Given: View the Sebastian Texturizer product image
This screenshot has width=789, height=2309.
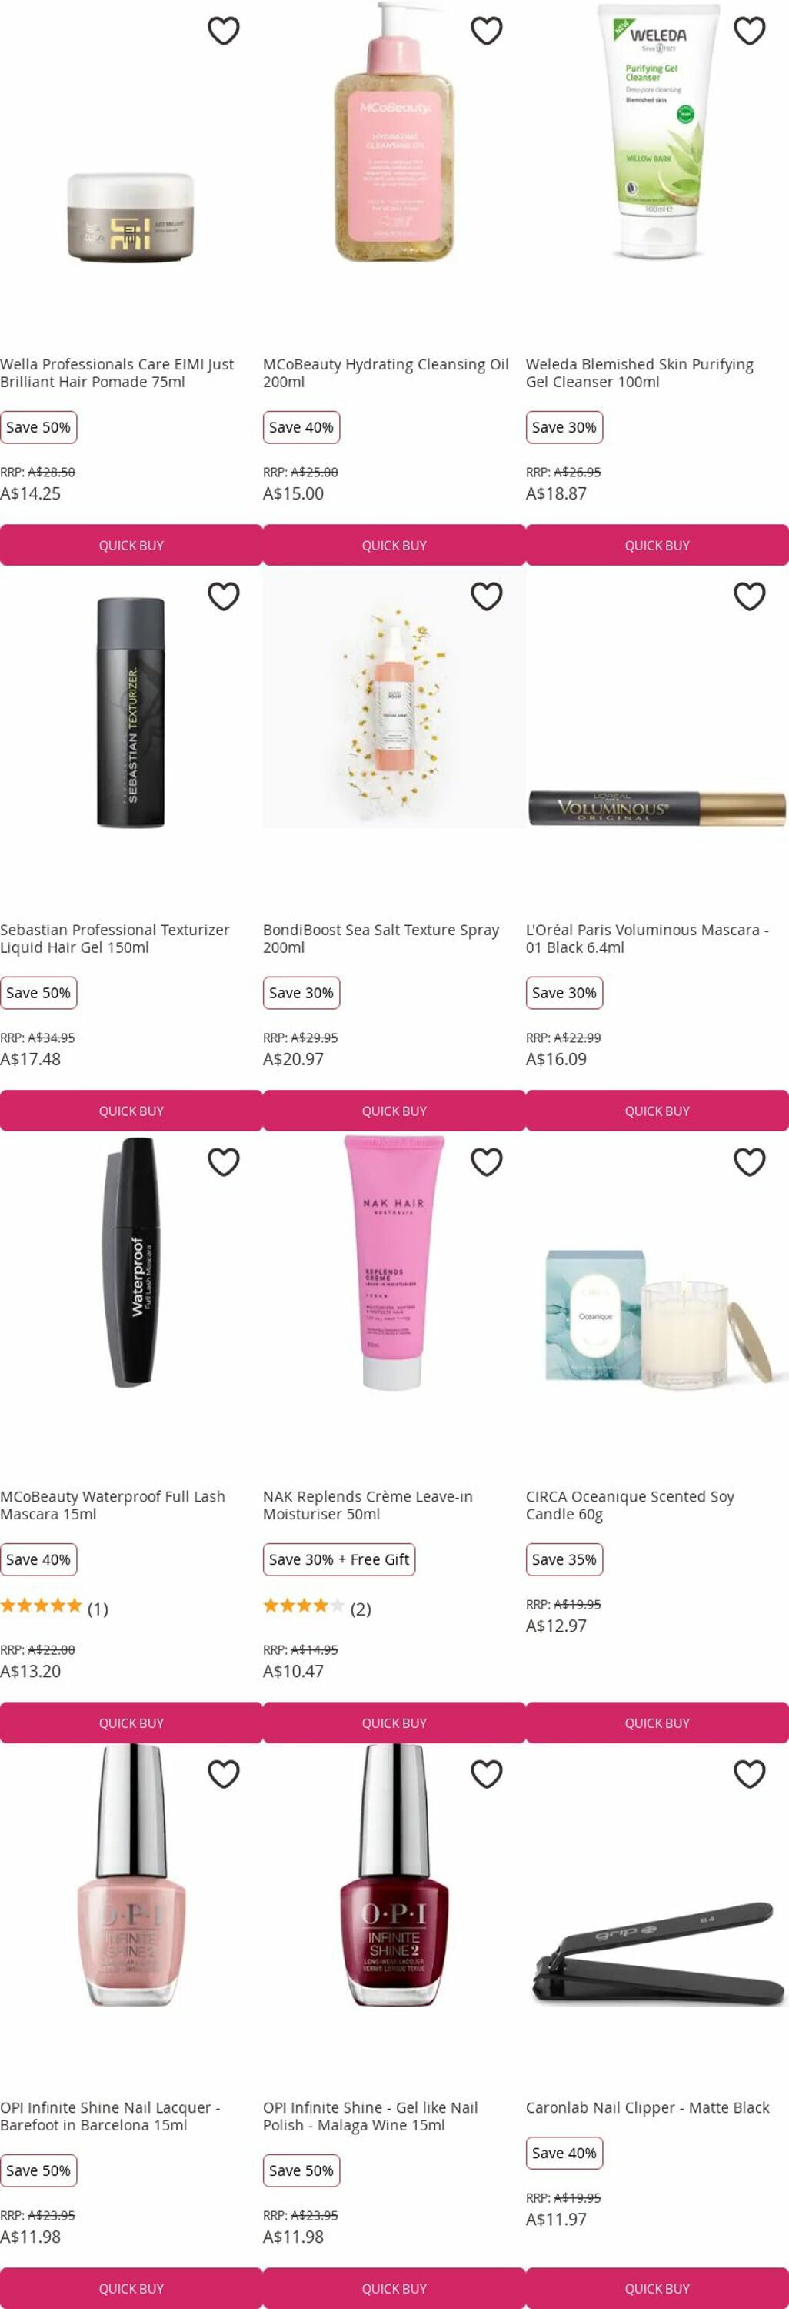Looking at the screenshot, I should 131,713.
